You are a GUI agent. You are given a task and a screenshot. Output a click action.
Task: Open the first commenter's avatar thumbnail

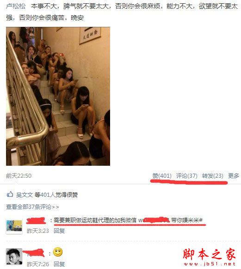click(14, 226)
